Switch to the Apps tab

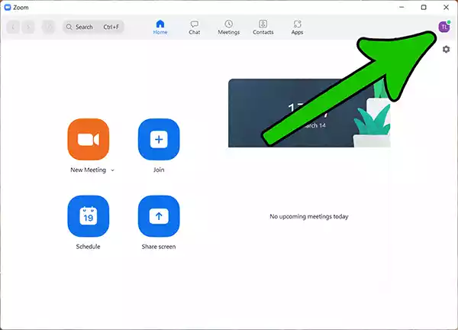[x=297, y=27]
